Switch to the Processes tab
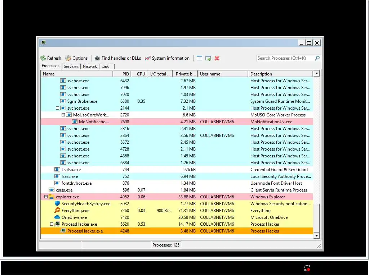 [50, 66]
